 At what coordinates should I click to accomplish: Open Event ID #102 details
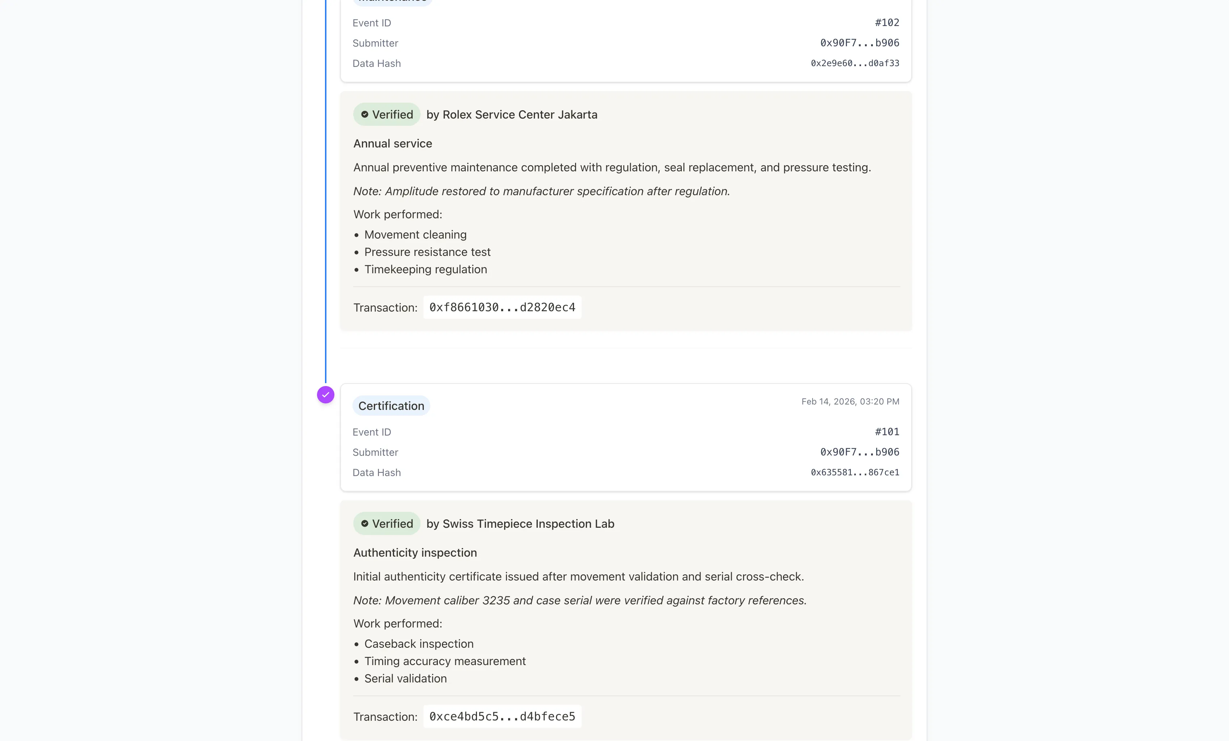click(x=887, y=22)
